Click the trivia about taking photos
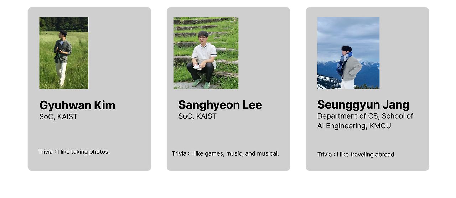The width and height of the screenshot is (456, 198). click(x=74, y=152)
